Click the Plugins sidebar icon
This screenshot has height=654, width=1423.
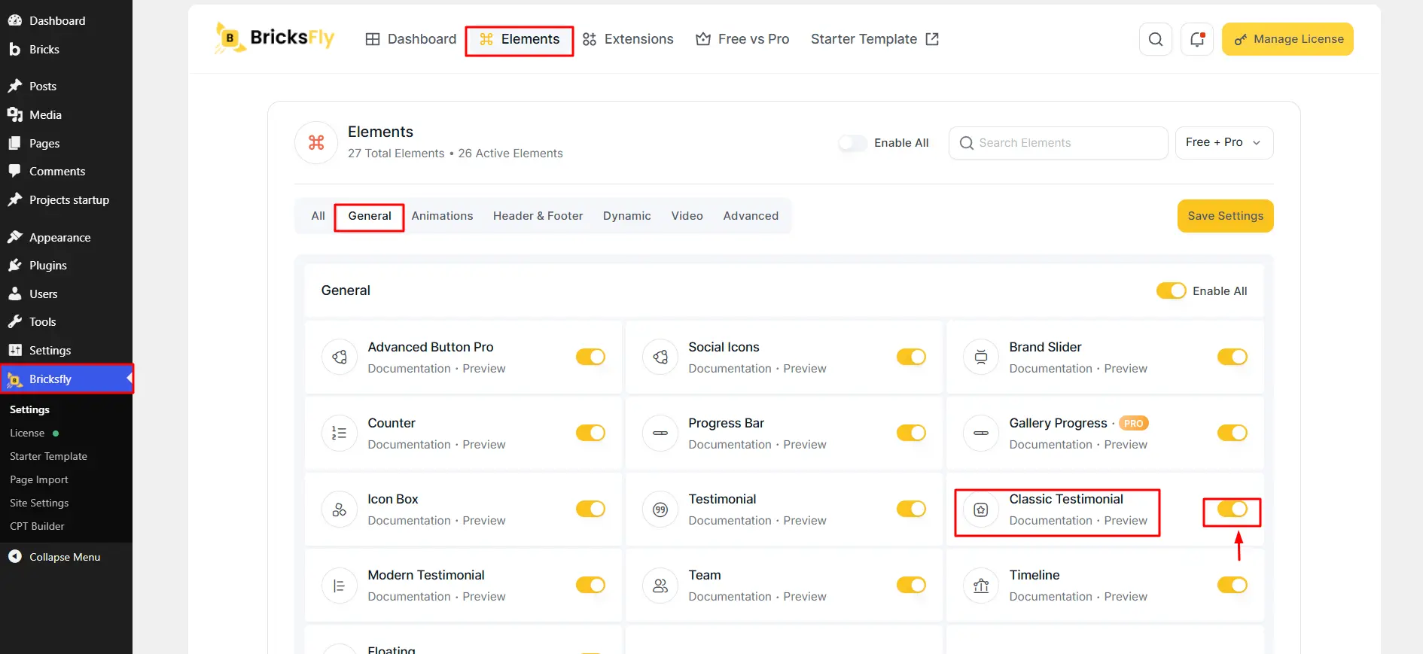[15, 265]
